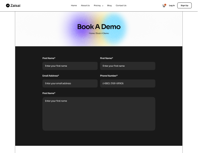Focus the email address input field
Image resolution: width=198 pixels, height=153 pixels.
click(x=70, y=84)
